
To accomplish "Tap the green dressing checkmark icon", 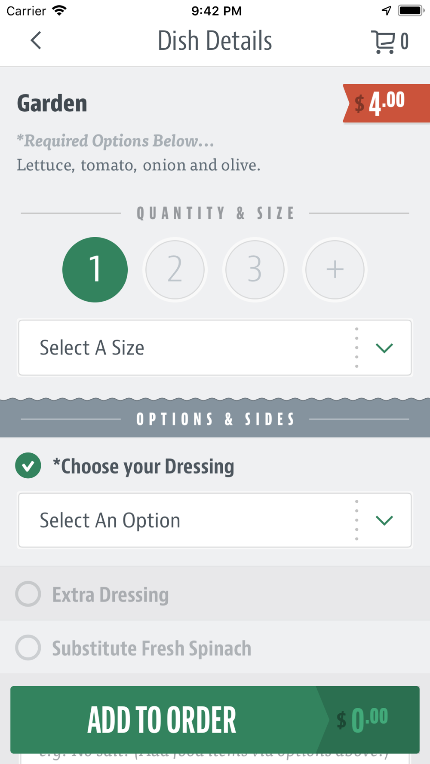I will coord(28,466).
